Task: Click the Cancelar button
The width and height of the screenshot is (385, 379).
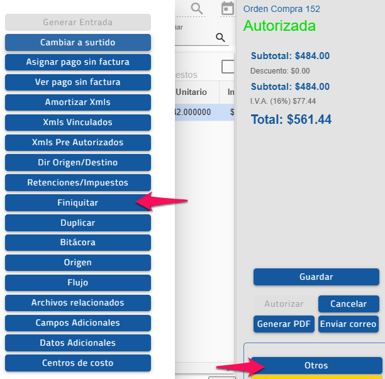Action: click(349, 304)
